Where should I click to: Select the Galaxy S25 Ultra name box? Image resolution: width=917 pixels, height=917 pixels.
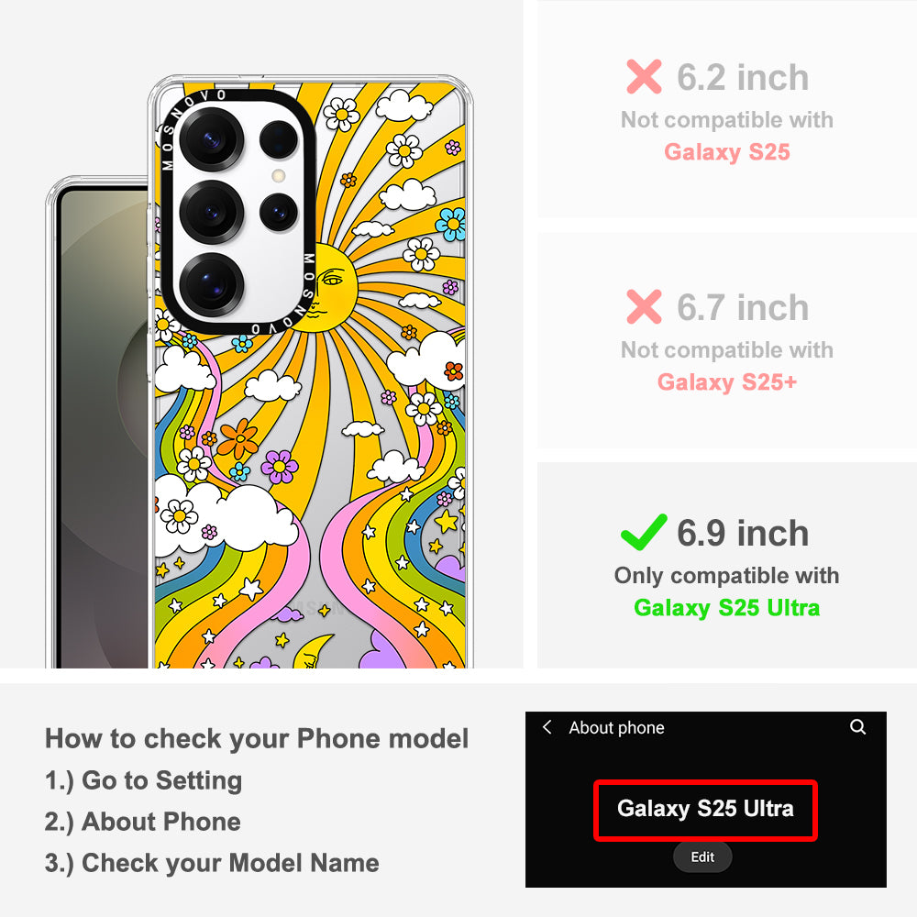click(705, 810)
